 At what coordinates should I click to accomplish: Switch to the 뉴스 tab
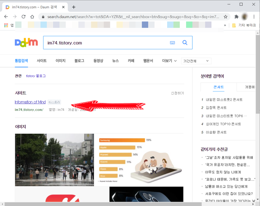point(116,61)
